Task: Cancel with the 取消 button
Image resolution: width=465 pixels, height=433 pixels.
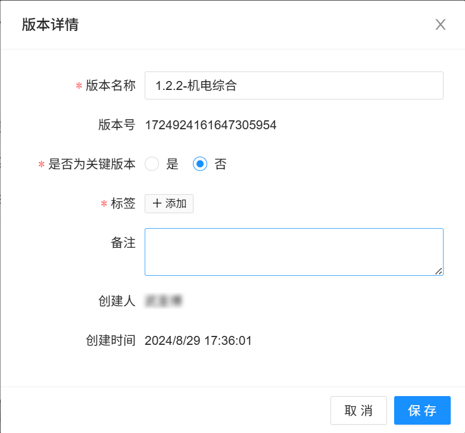Action: [x=358, y=410]
